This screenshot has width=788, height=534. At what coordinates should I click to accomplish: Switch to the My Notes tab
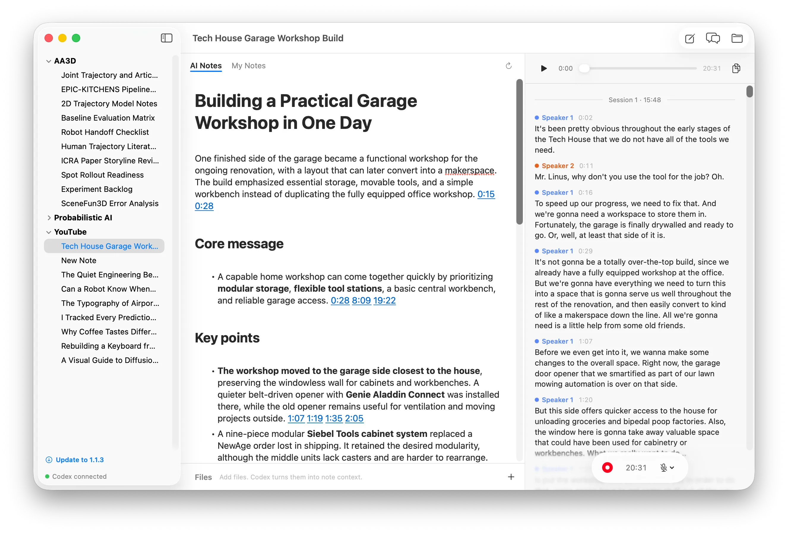[x=249, y=66]
